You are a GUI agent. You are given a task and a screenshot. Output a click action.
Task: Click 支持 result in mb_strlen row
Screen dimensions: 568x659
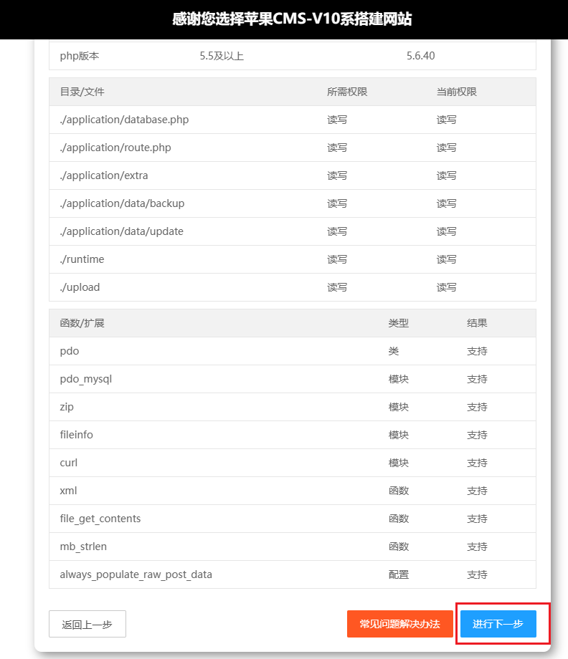(477, 547)
